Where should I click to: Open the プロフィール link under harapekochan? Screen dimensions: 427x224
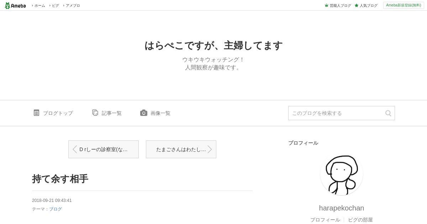pyautogui.click(x=325, y=220)
